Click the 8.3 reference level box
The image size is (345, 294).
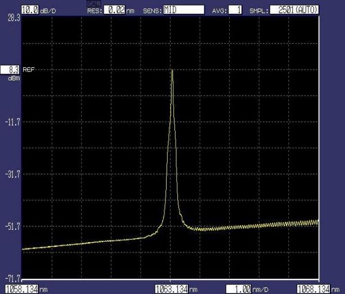pos(11,70)
